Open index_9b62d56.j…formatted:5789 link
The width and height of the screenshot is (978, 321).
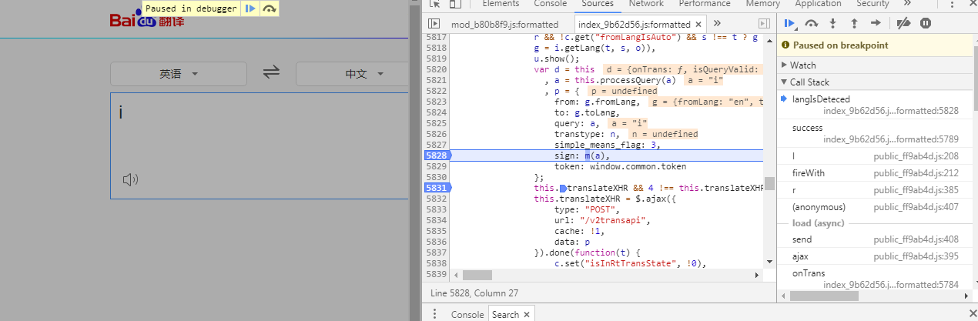tap(891, 139)
